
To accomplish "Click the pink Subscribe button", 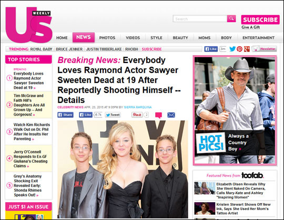I will coord(260,19).
